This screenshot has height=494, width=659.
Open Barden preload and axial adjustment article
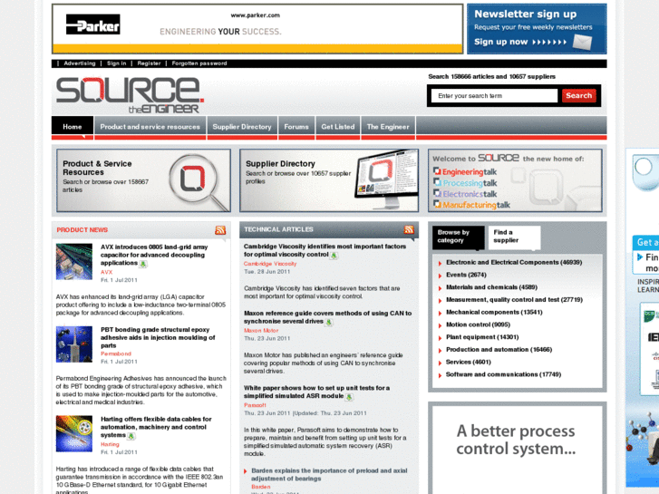329,475
